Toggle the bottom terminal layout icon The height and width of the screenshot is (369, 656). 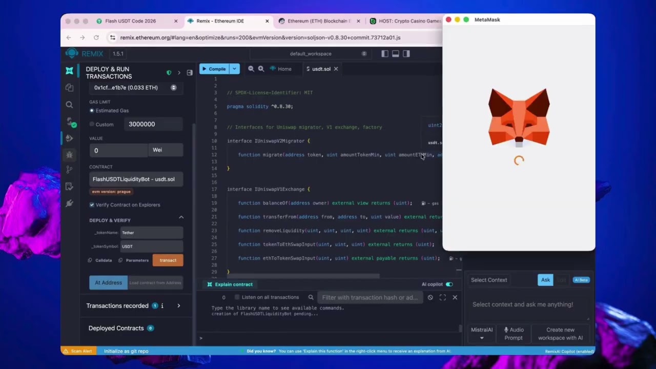(396, 53)
